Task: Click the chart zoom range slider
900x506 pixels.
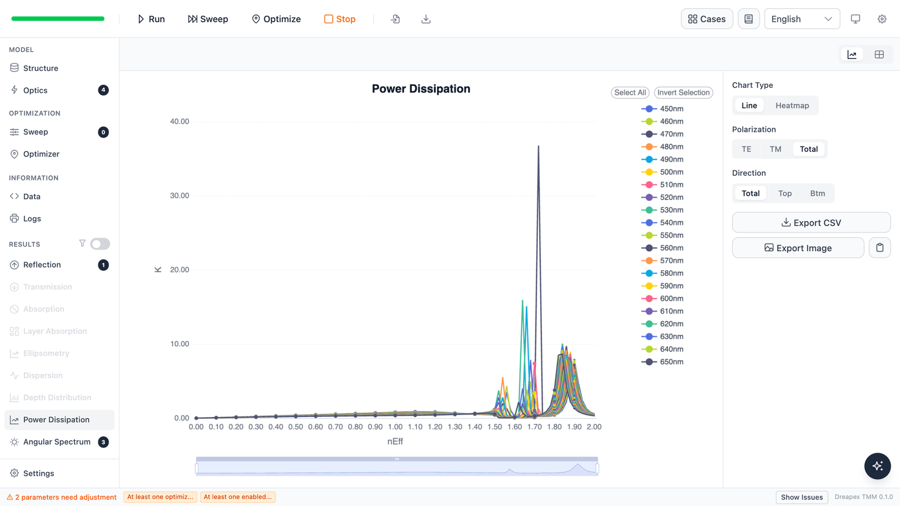Action: [x=397, y=467]
